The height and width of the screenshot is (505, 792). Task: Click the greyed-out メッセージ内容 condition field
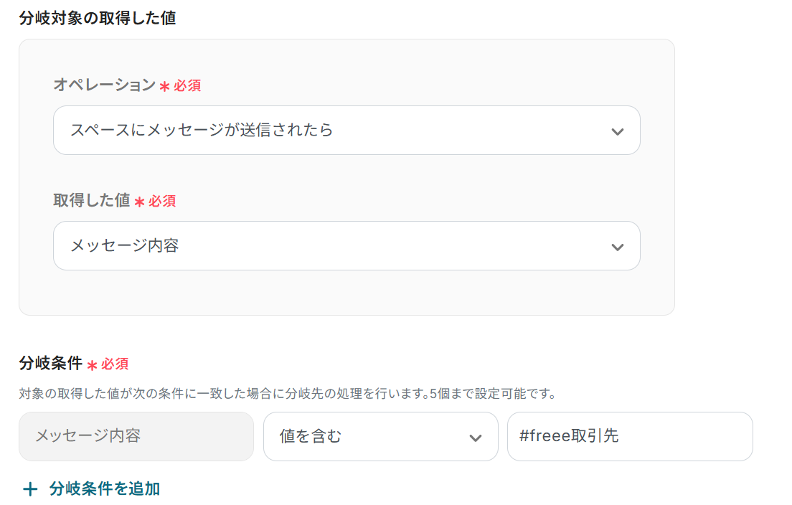tap(136, 436)
